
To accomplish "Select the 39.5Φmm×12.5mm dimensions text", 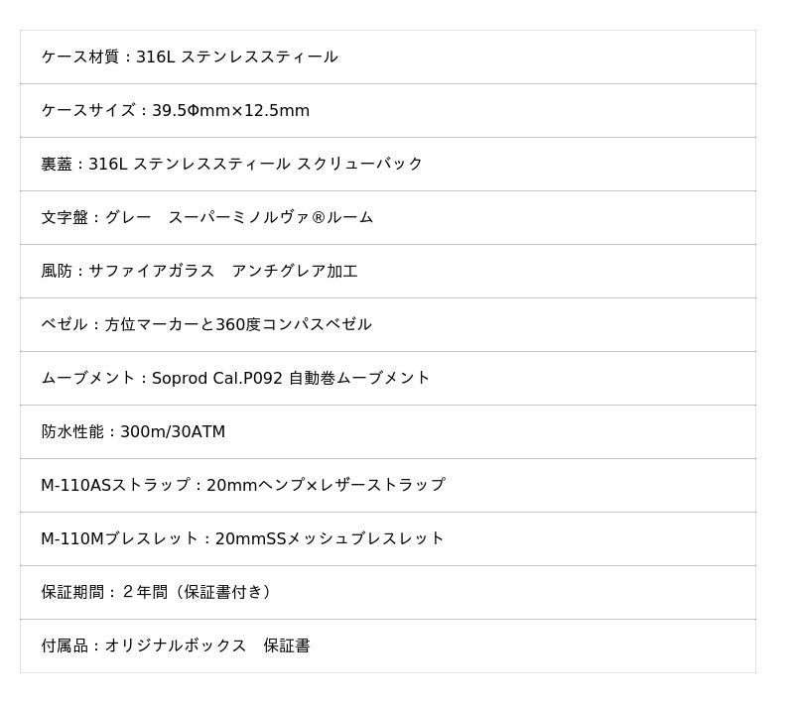I will click(x=230, y=111).
